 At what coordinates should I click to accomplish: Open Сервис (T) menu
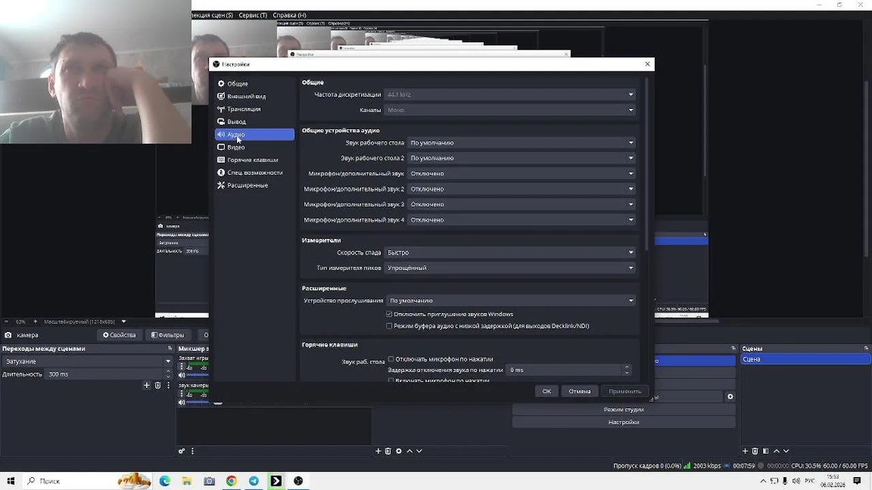click(252, 15)
